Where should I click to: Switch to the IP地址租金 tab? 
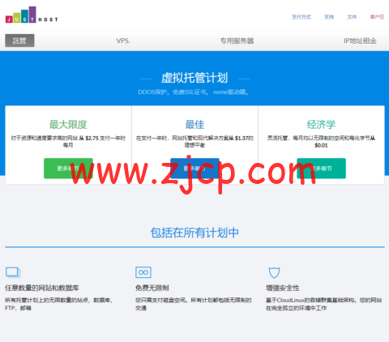tap(360, 41)
